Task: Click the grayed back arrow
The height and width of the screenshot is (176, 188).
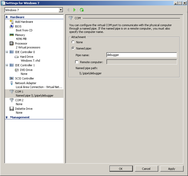Action: 68,10
